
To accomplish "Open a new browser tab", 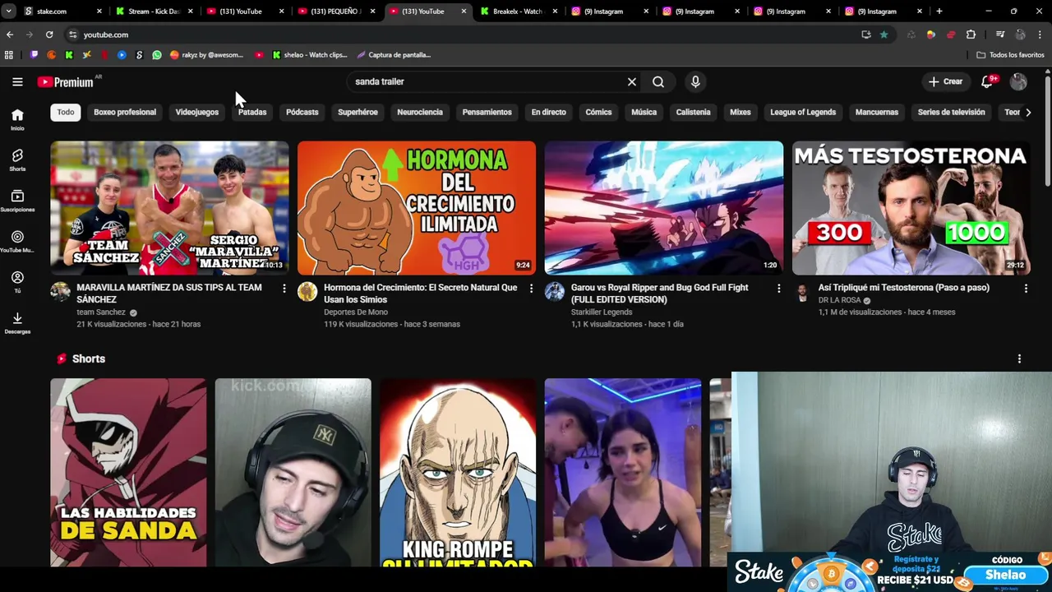I will [939, 12].
